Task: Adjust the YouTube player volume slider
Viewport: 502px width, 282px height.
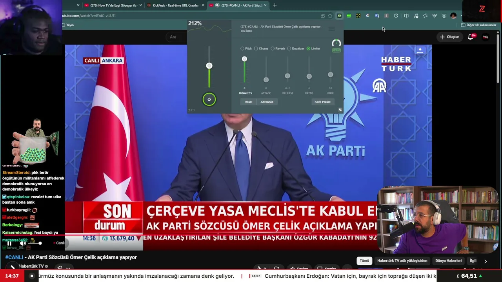Action: 34,243
